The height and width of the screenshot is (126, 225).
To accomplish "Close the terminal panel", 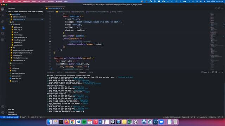I will 222,72.
